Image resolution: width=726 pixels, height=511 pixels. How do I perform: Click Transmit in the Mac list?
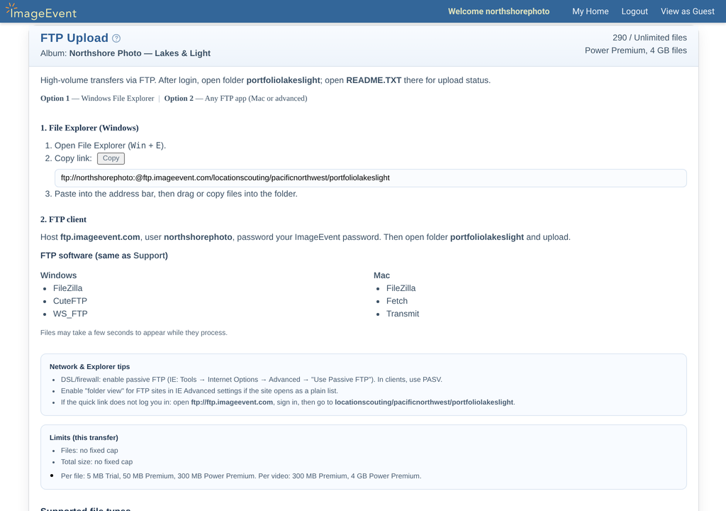click(403, 314)
